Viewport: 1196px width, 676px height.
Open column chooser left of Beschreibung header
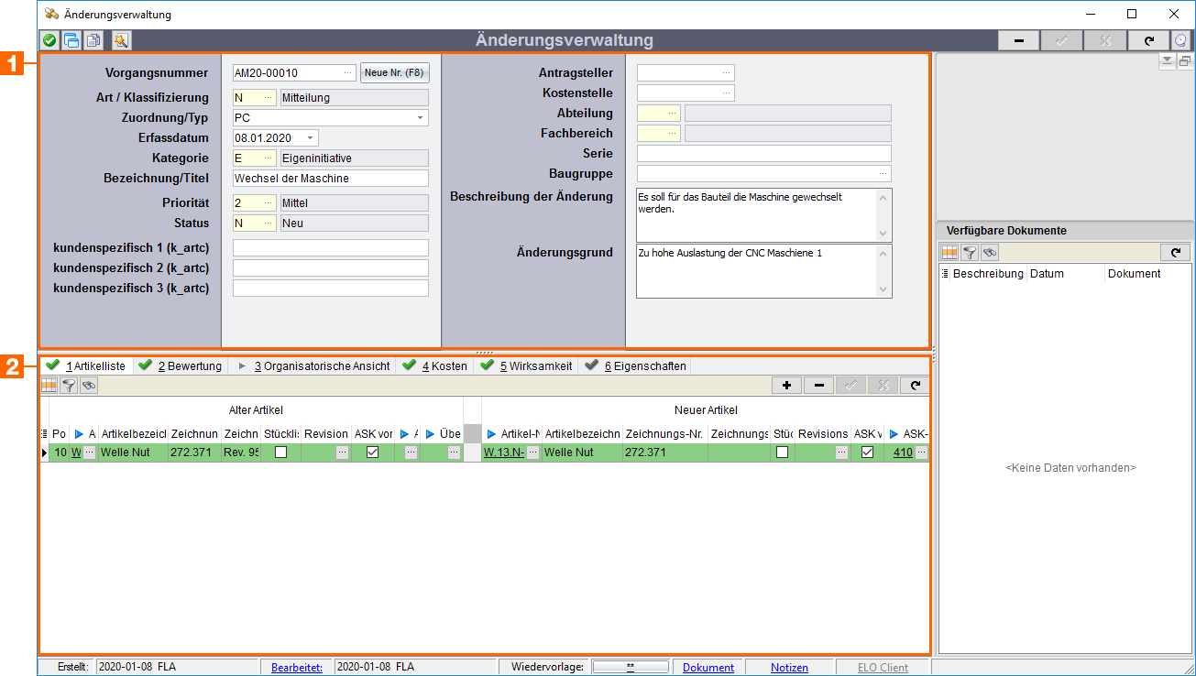point(945,274)
